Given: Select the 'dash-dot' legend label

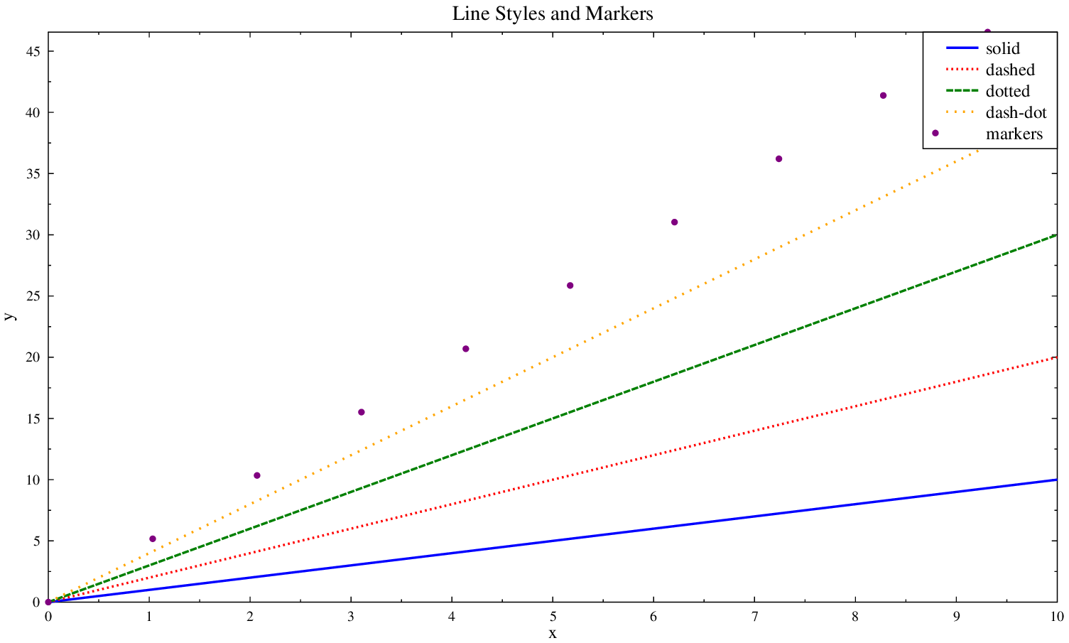Looking at the screenshot, I should pyautogui.click(x=1016, y=112).
